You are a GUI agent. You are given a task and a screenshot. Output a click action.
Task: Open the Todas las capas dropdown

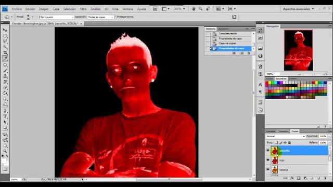(x=100, y=17)
